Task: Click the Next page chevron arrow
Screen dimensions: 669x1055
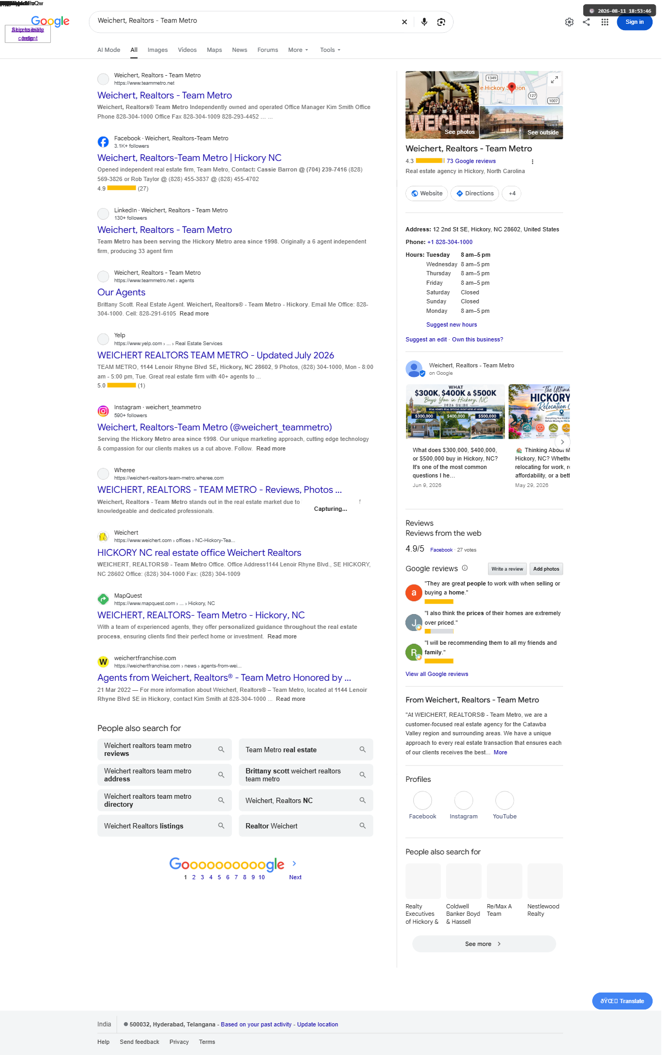Action: coord(294,863)
